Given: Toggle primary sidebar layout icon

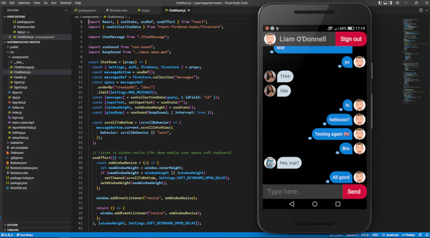Looking at the screenshot, I should tap(380, 3).
